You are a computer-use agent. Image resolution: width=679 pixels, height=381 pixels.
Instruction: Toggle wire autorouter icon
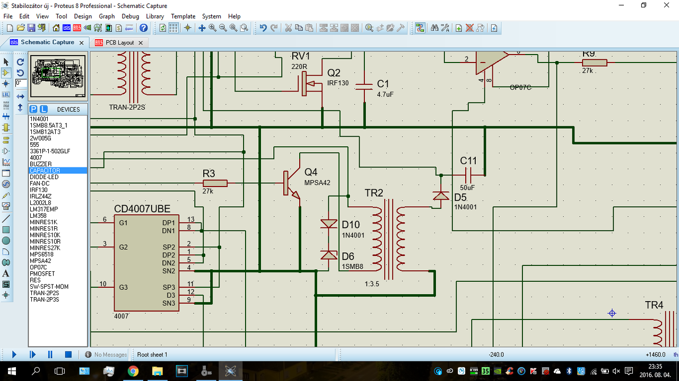(420, 28)
